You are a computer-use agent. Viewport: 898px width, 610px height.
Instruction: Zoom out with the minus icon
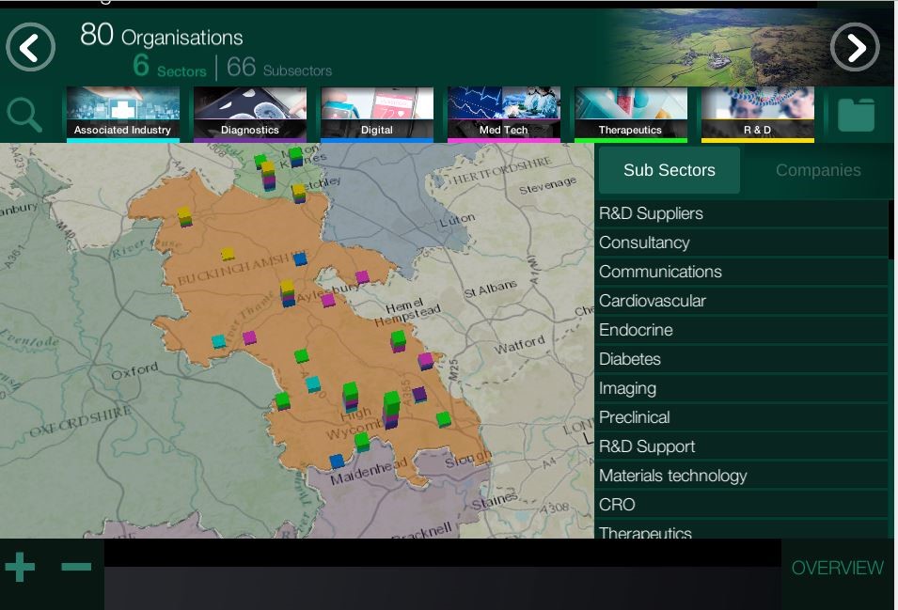(76, 568)
